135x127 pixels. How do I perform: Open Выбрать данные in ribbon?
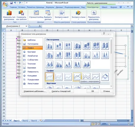(48, 15)
